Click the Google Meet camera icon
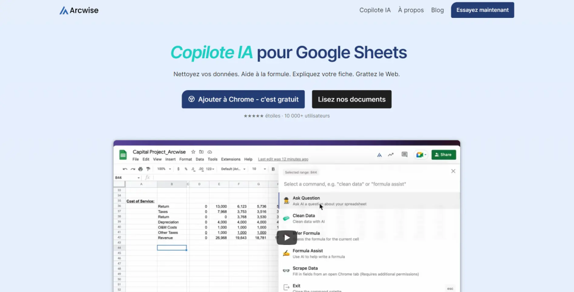This screenshot has width=574, height=292. pos(421,155)
